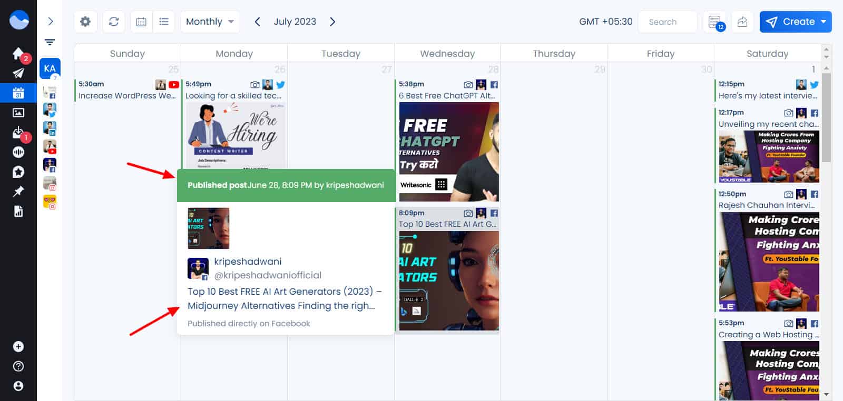Open the analytics report icon in sidebar

18,212
